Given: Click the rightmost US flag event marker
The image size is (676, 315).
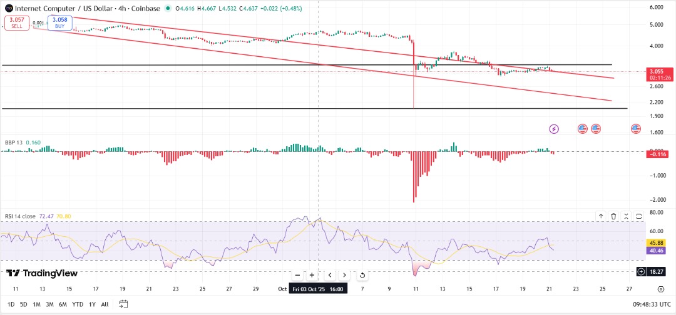Looking at the screenshot, I should [636, 129].
